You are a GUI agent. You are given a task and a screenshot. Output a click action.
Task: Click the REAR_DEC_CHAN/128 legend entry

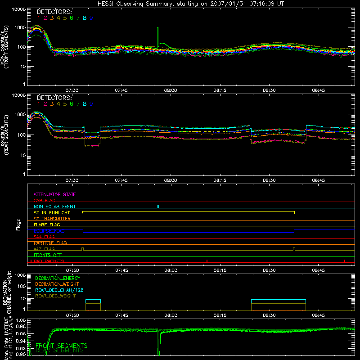[x=59, y=290]
